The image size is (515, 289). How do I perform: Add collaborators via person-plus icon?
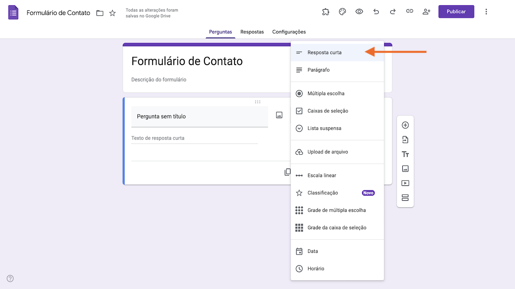click(x=426, y=12)
